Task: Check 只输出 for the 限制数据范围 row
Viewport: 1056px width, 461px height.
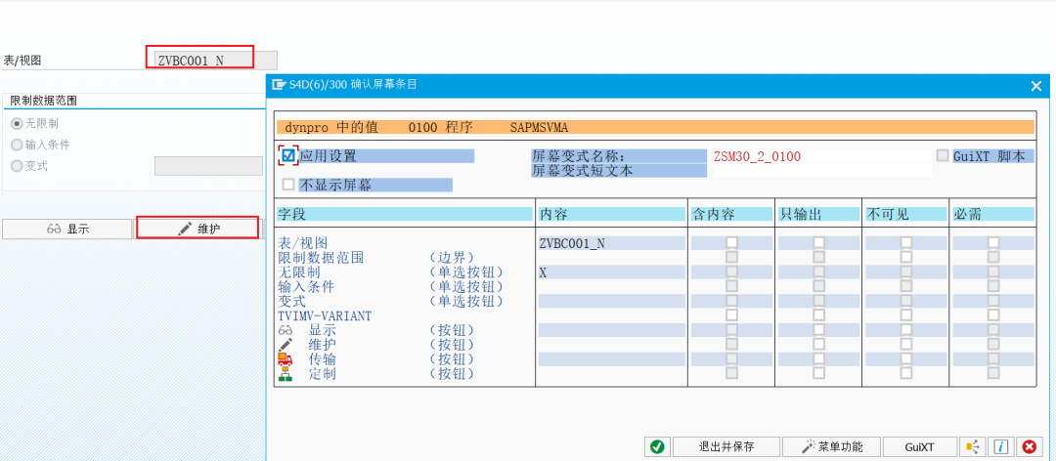Action: [x=819, y=257]
